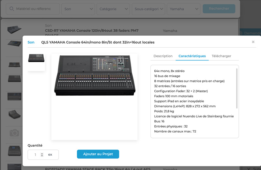Click 'Dimensions (LxHxP): 828 x 272 x 562 mm'

(x=185, y=106)
